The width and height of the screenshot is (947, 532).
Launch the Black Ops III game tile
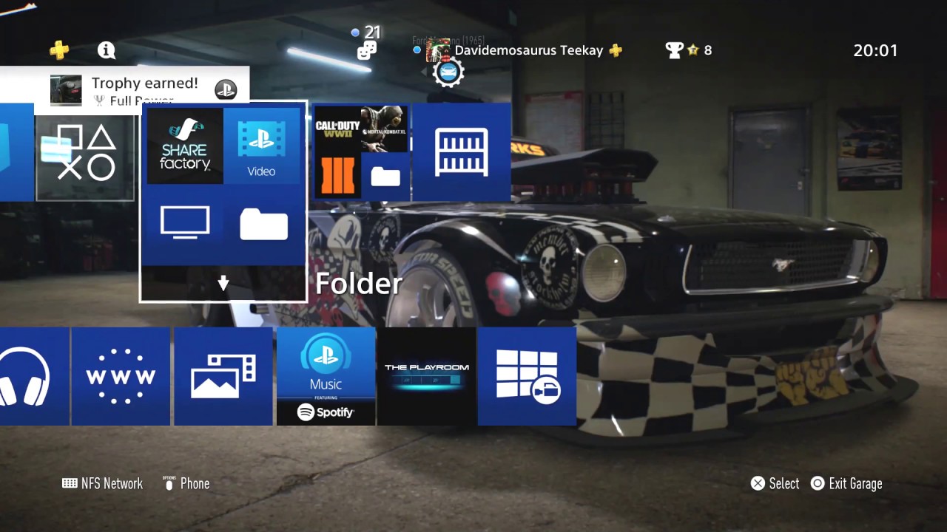337,176
